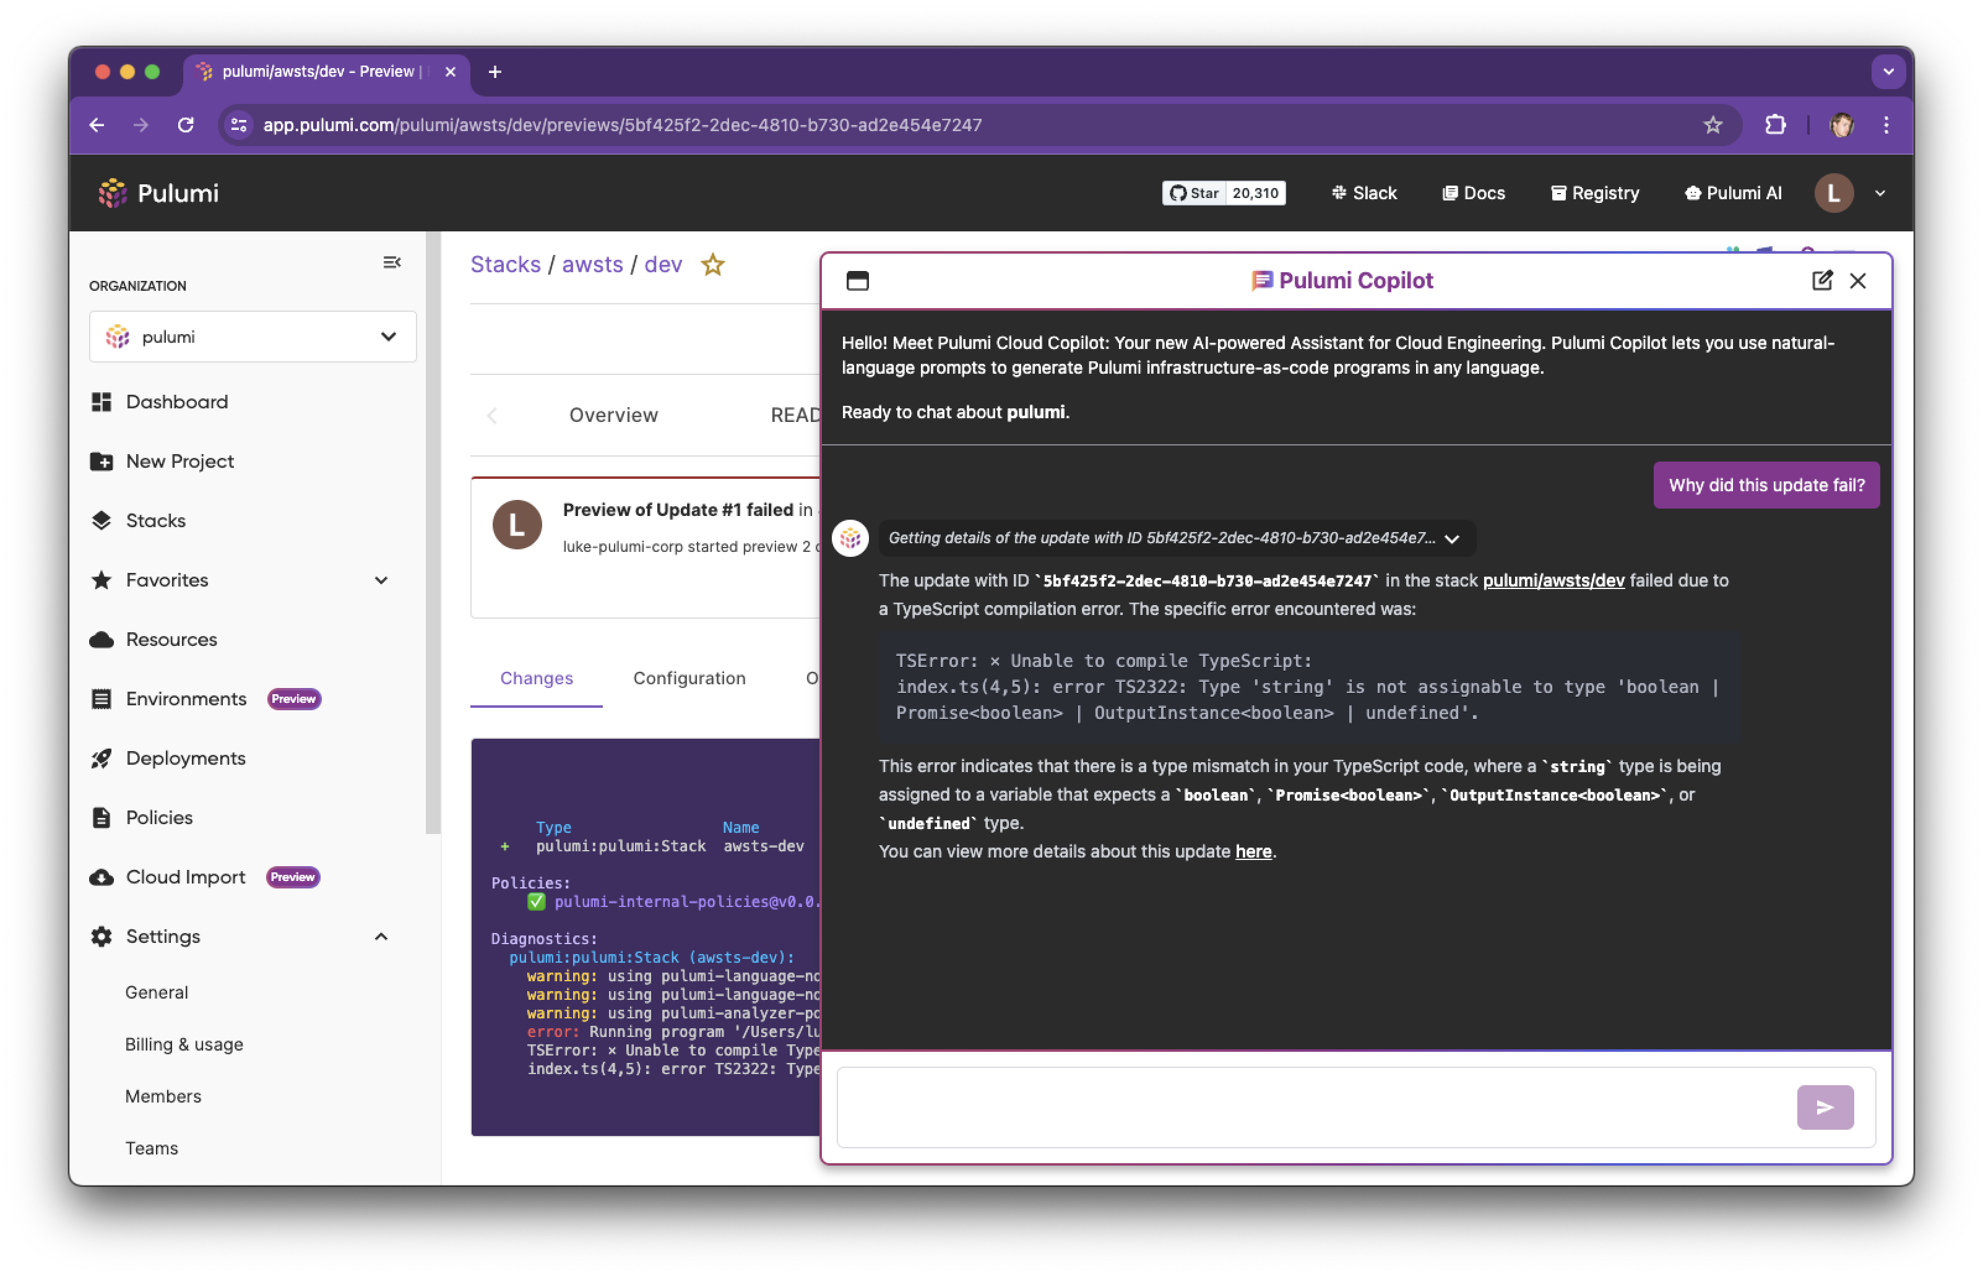This screenshot has width=1983, height=1277.
Task: Click the site info icon in address bar
Action: tap(239, 125)
